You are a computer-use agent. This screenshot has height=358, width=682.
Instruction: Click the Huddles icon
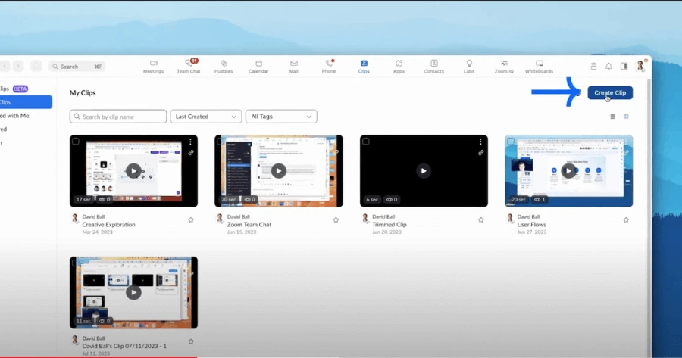point(224,67)
